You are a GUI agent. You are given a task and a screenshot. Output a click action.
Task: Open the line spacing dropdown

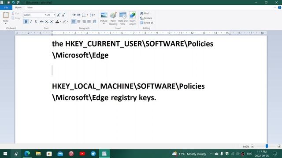(x=93, y=15)
